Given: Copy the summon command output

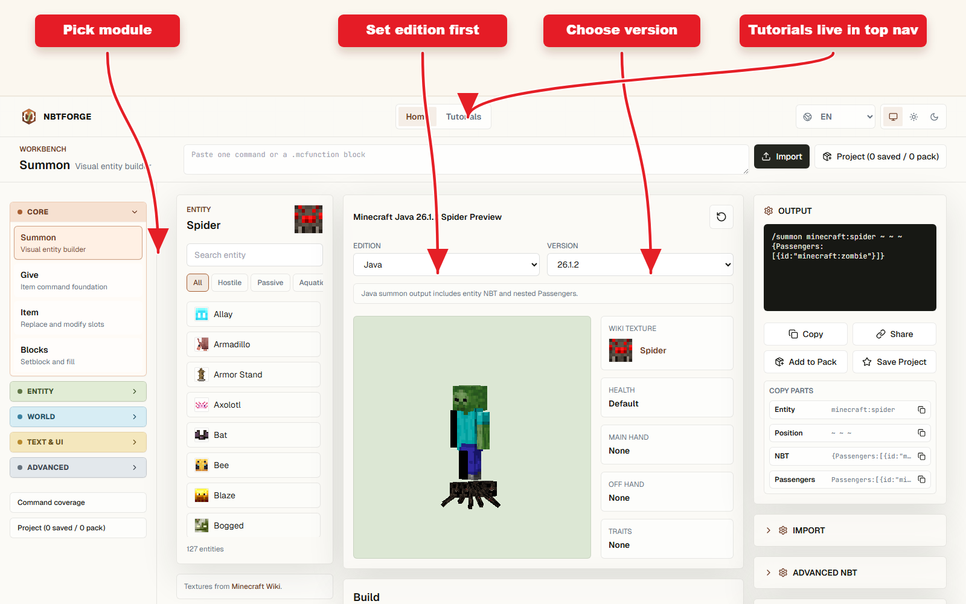Looking at the screenshot, I should pyautogui.click(x=805, y=334).
